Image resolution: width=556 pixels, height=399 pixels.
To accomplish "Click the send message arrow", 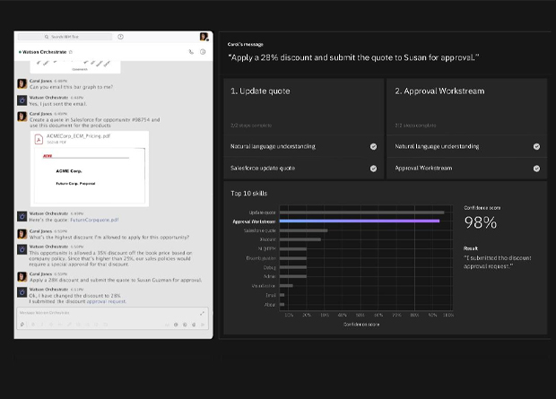I will coord(203,325).
